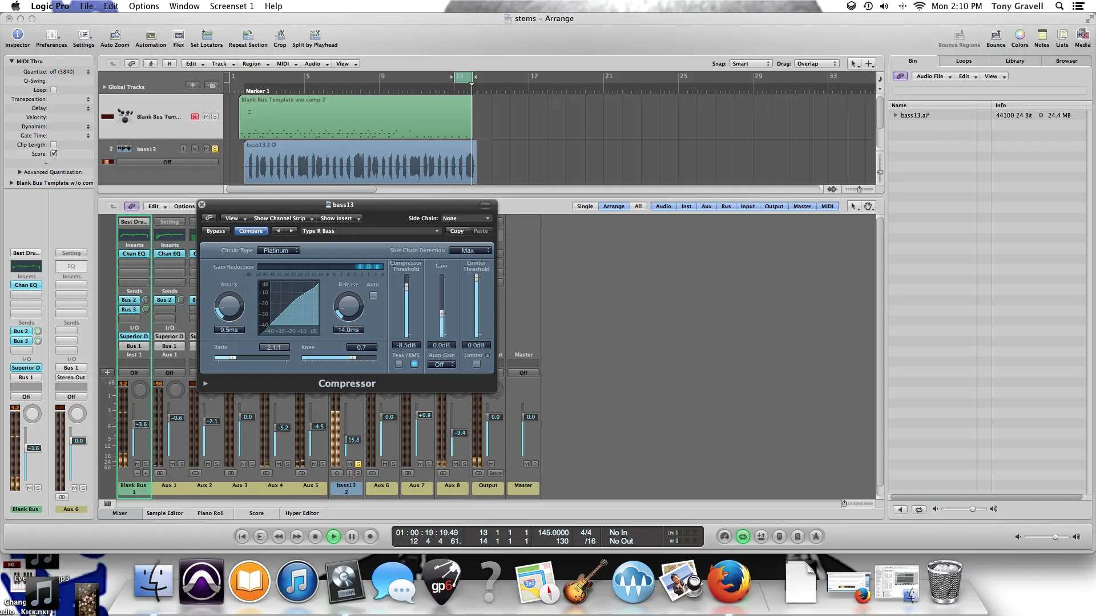Go to beginning in transport bar
Image resolution: width=1096 pixels, height=616 pixels.
click(242, 536)
